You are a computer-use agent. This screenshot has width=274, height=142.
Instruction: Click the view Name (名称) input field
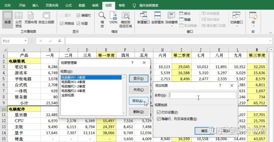point(202,95)
